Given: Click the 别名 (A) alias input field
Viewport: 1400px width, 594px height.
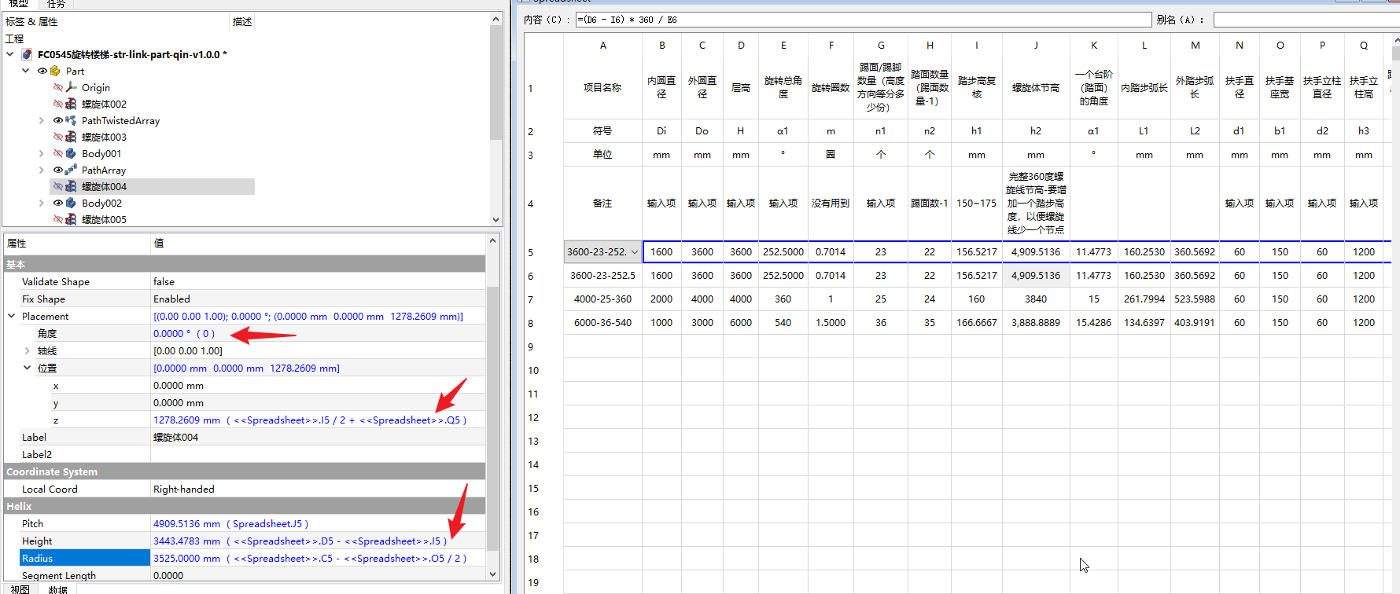Looking at the screenshot, I should pyautogui.click(x=1306, y=20).
